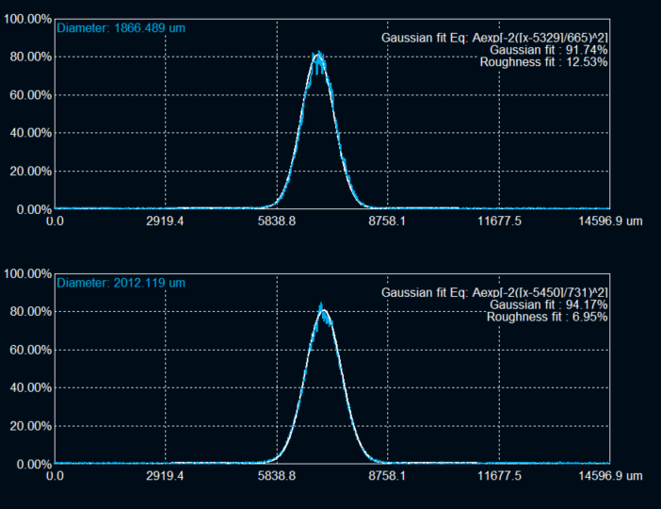
Task: Click the Diameter: 2012.119 um label
Action: point(121,283)
